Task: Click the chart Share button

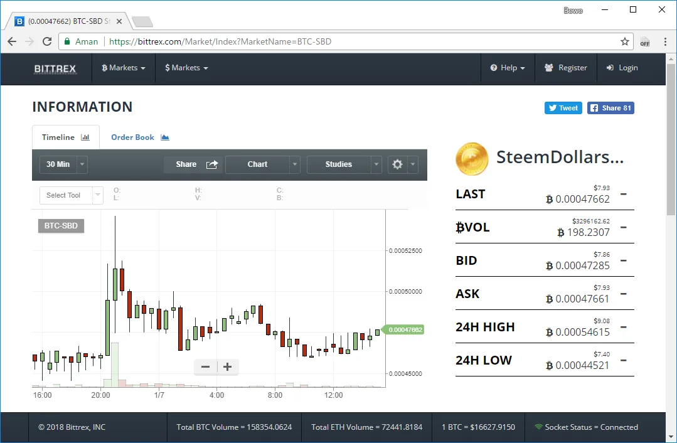Action: (193, 164)
